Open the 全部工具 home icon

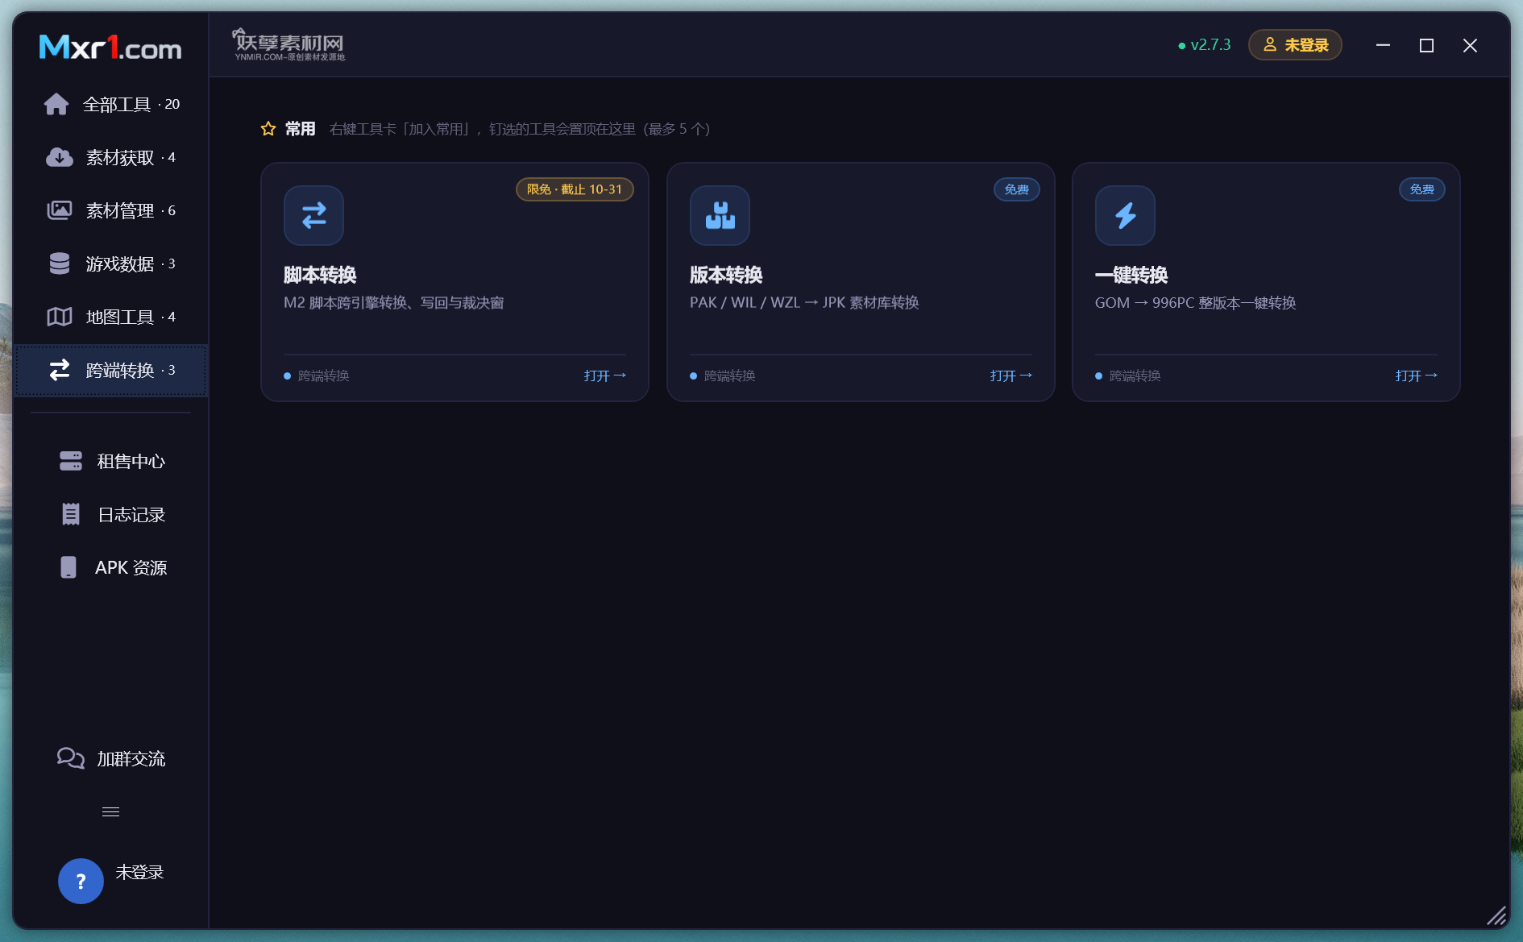[x=56, y=104]
